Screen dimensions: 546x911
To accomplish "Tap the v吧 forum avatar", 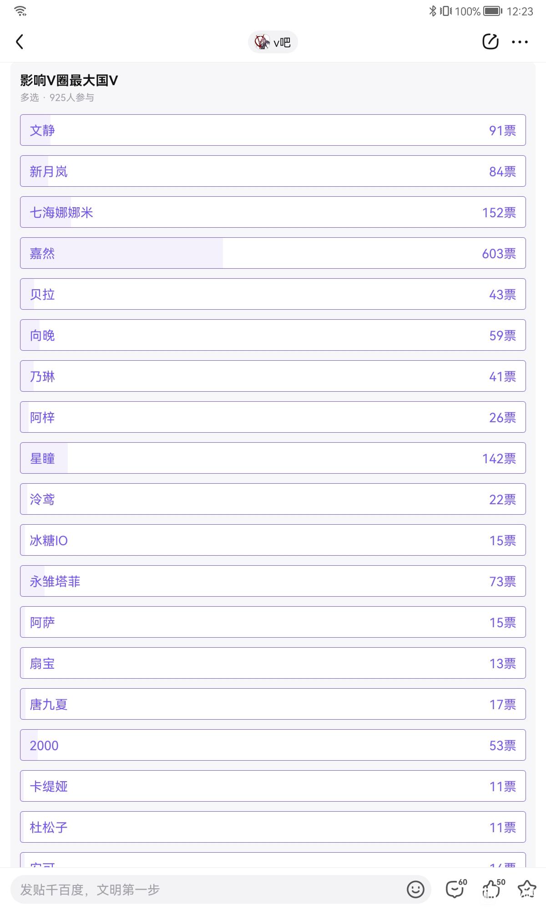I will point(262,42).
